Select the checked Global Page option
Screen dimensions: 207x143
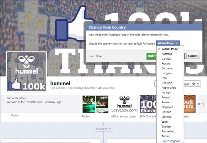[x=170, y=49]
